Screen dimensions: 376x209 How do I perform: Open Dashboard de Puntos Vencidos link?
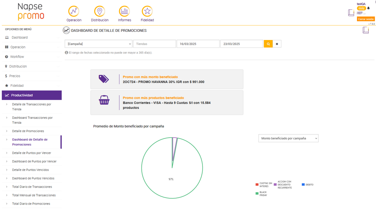33,178
